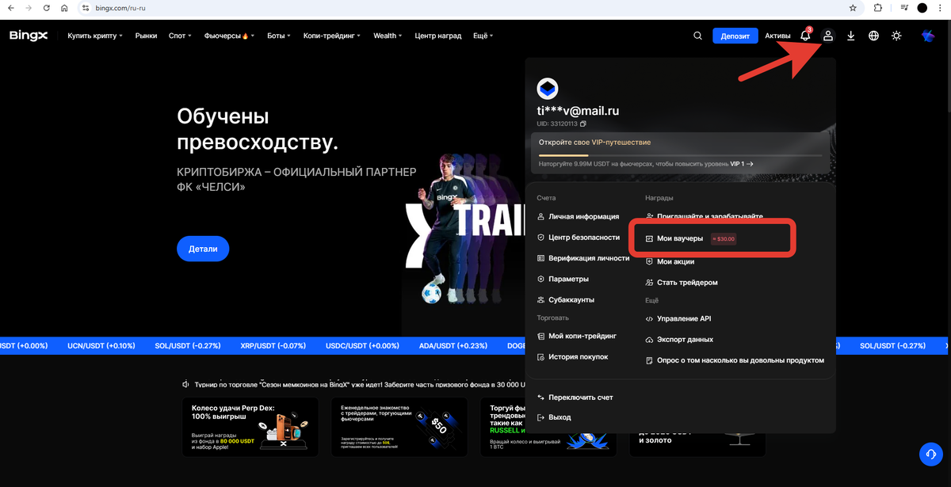Open Субаккаунты
The width and height of the screenshot is (951, 487).
point(566,300)
